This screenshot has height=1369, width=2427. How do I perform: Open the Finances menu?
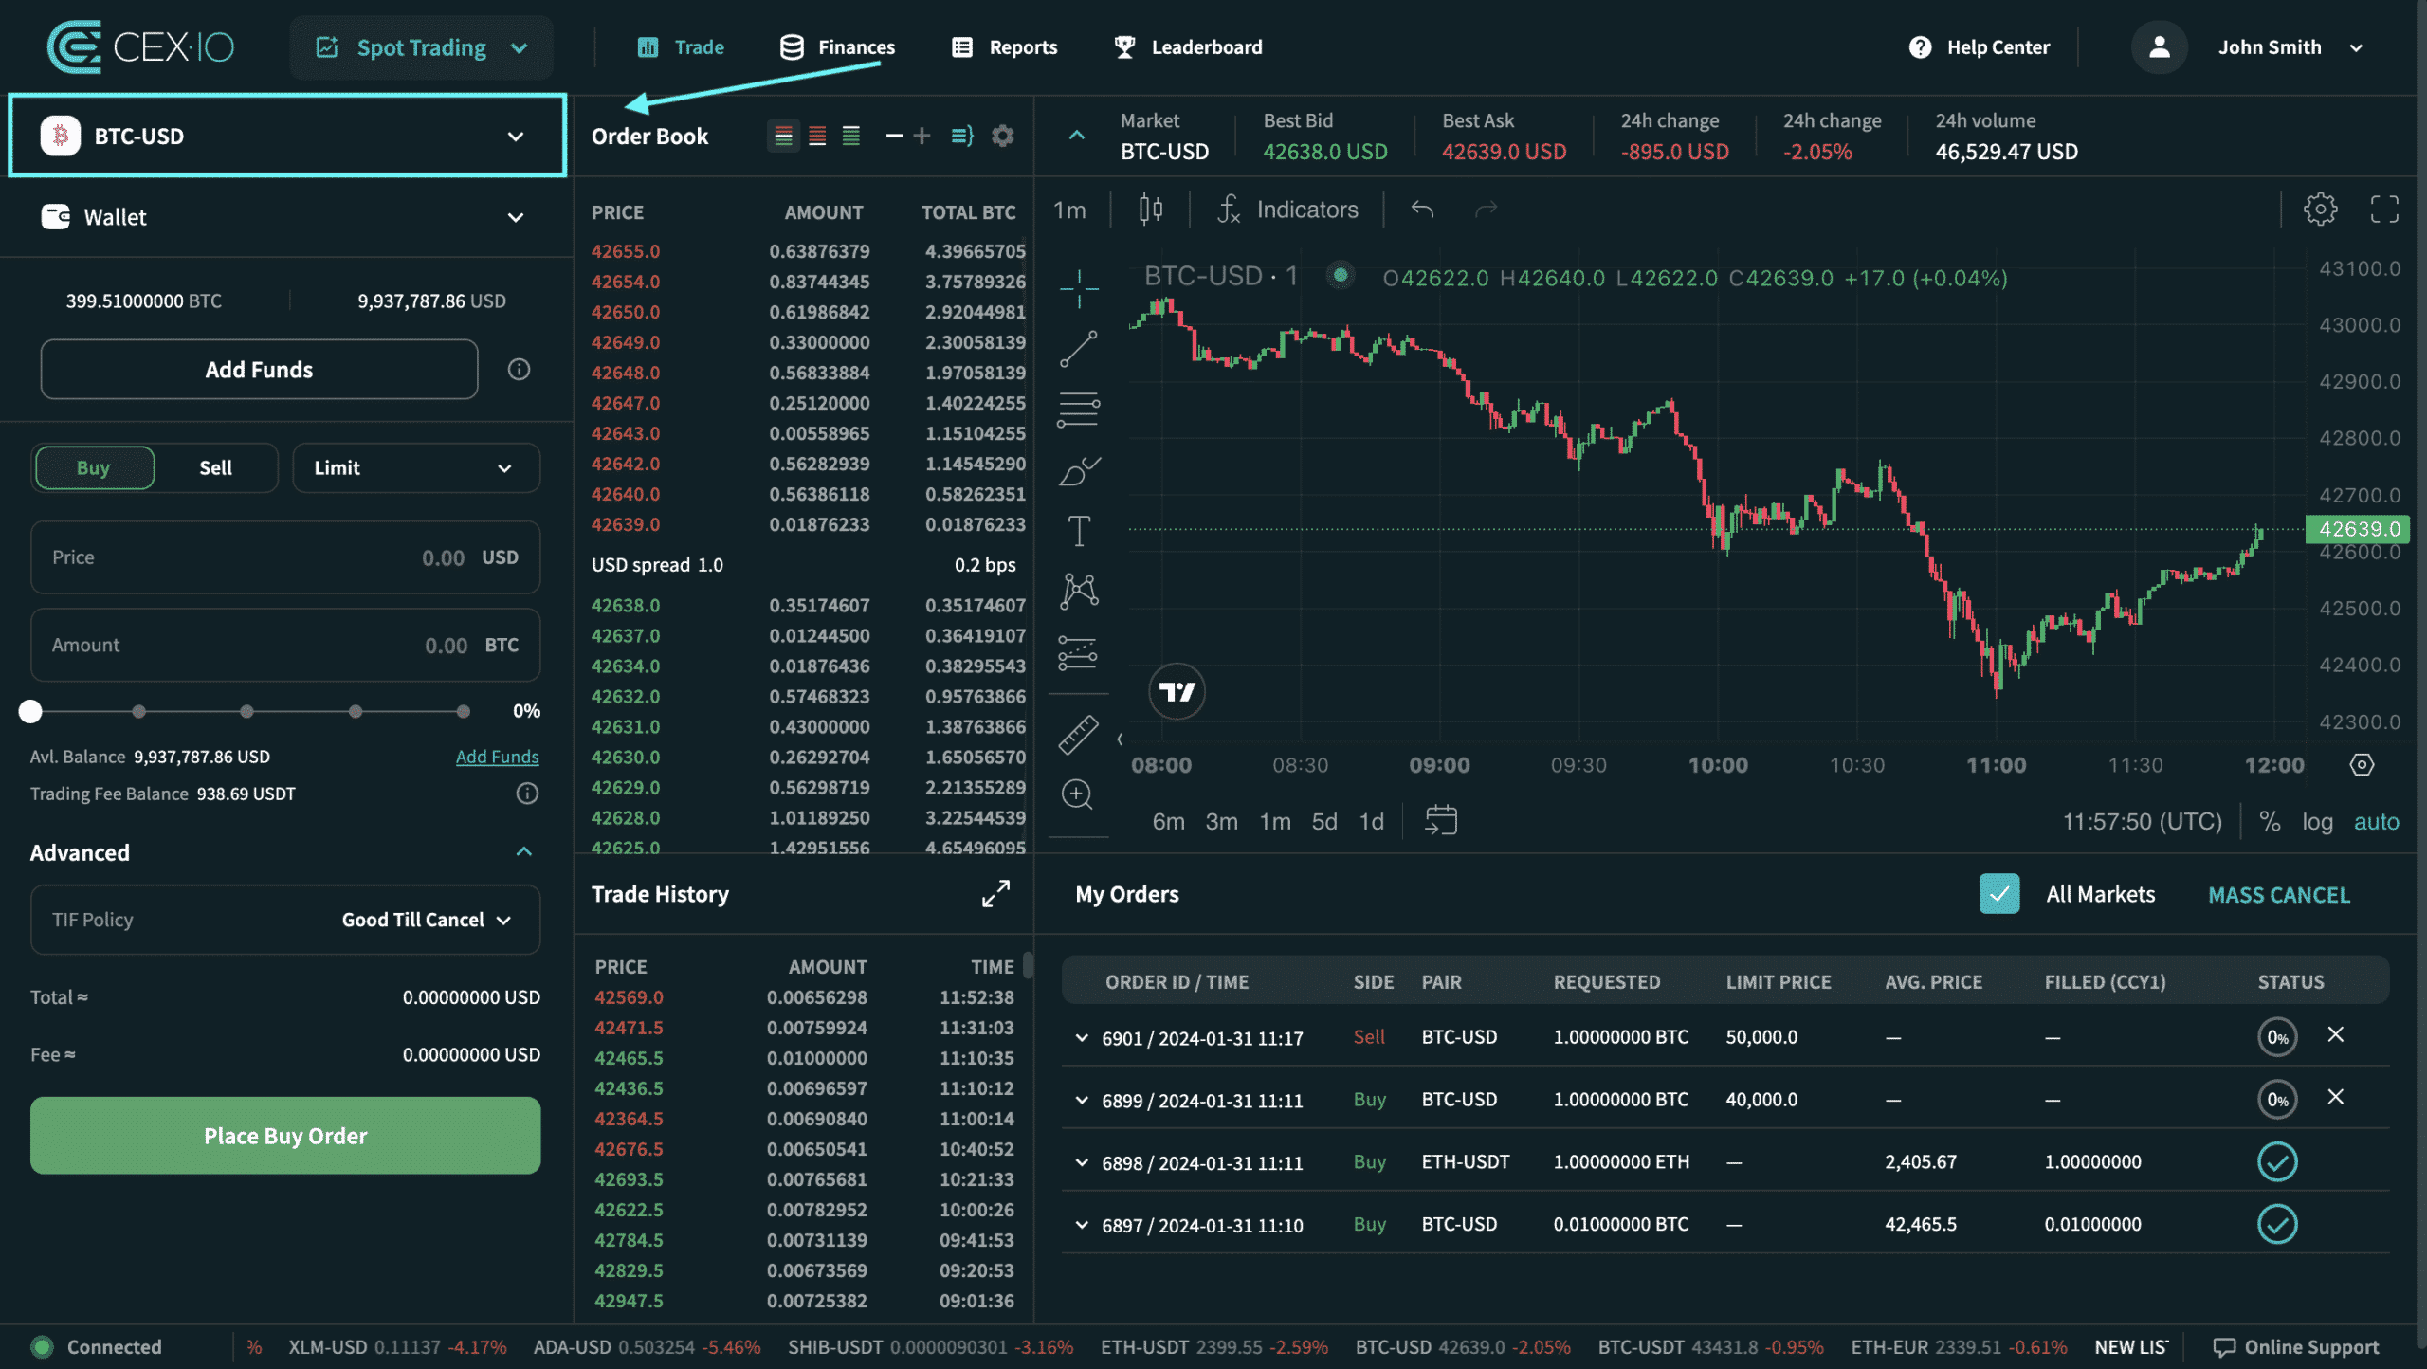(x=836, y=47)
